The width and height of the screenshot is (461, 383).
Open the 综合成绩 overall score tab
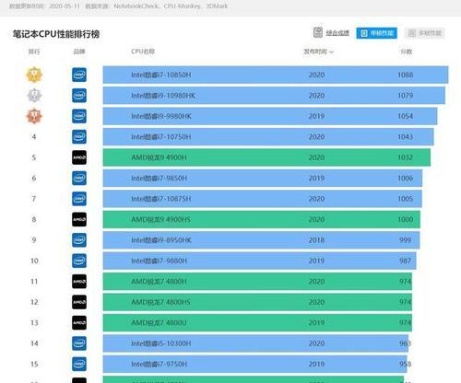tap(331, 33)
